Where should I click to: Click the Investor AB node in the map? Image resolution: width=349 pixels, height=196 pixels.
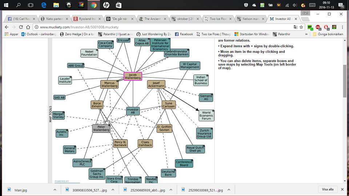click(x=133, y=111)
